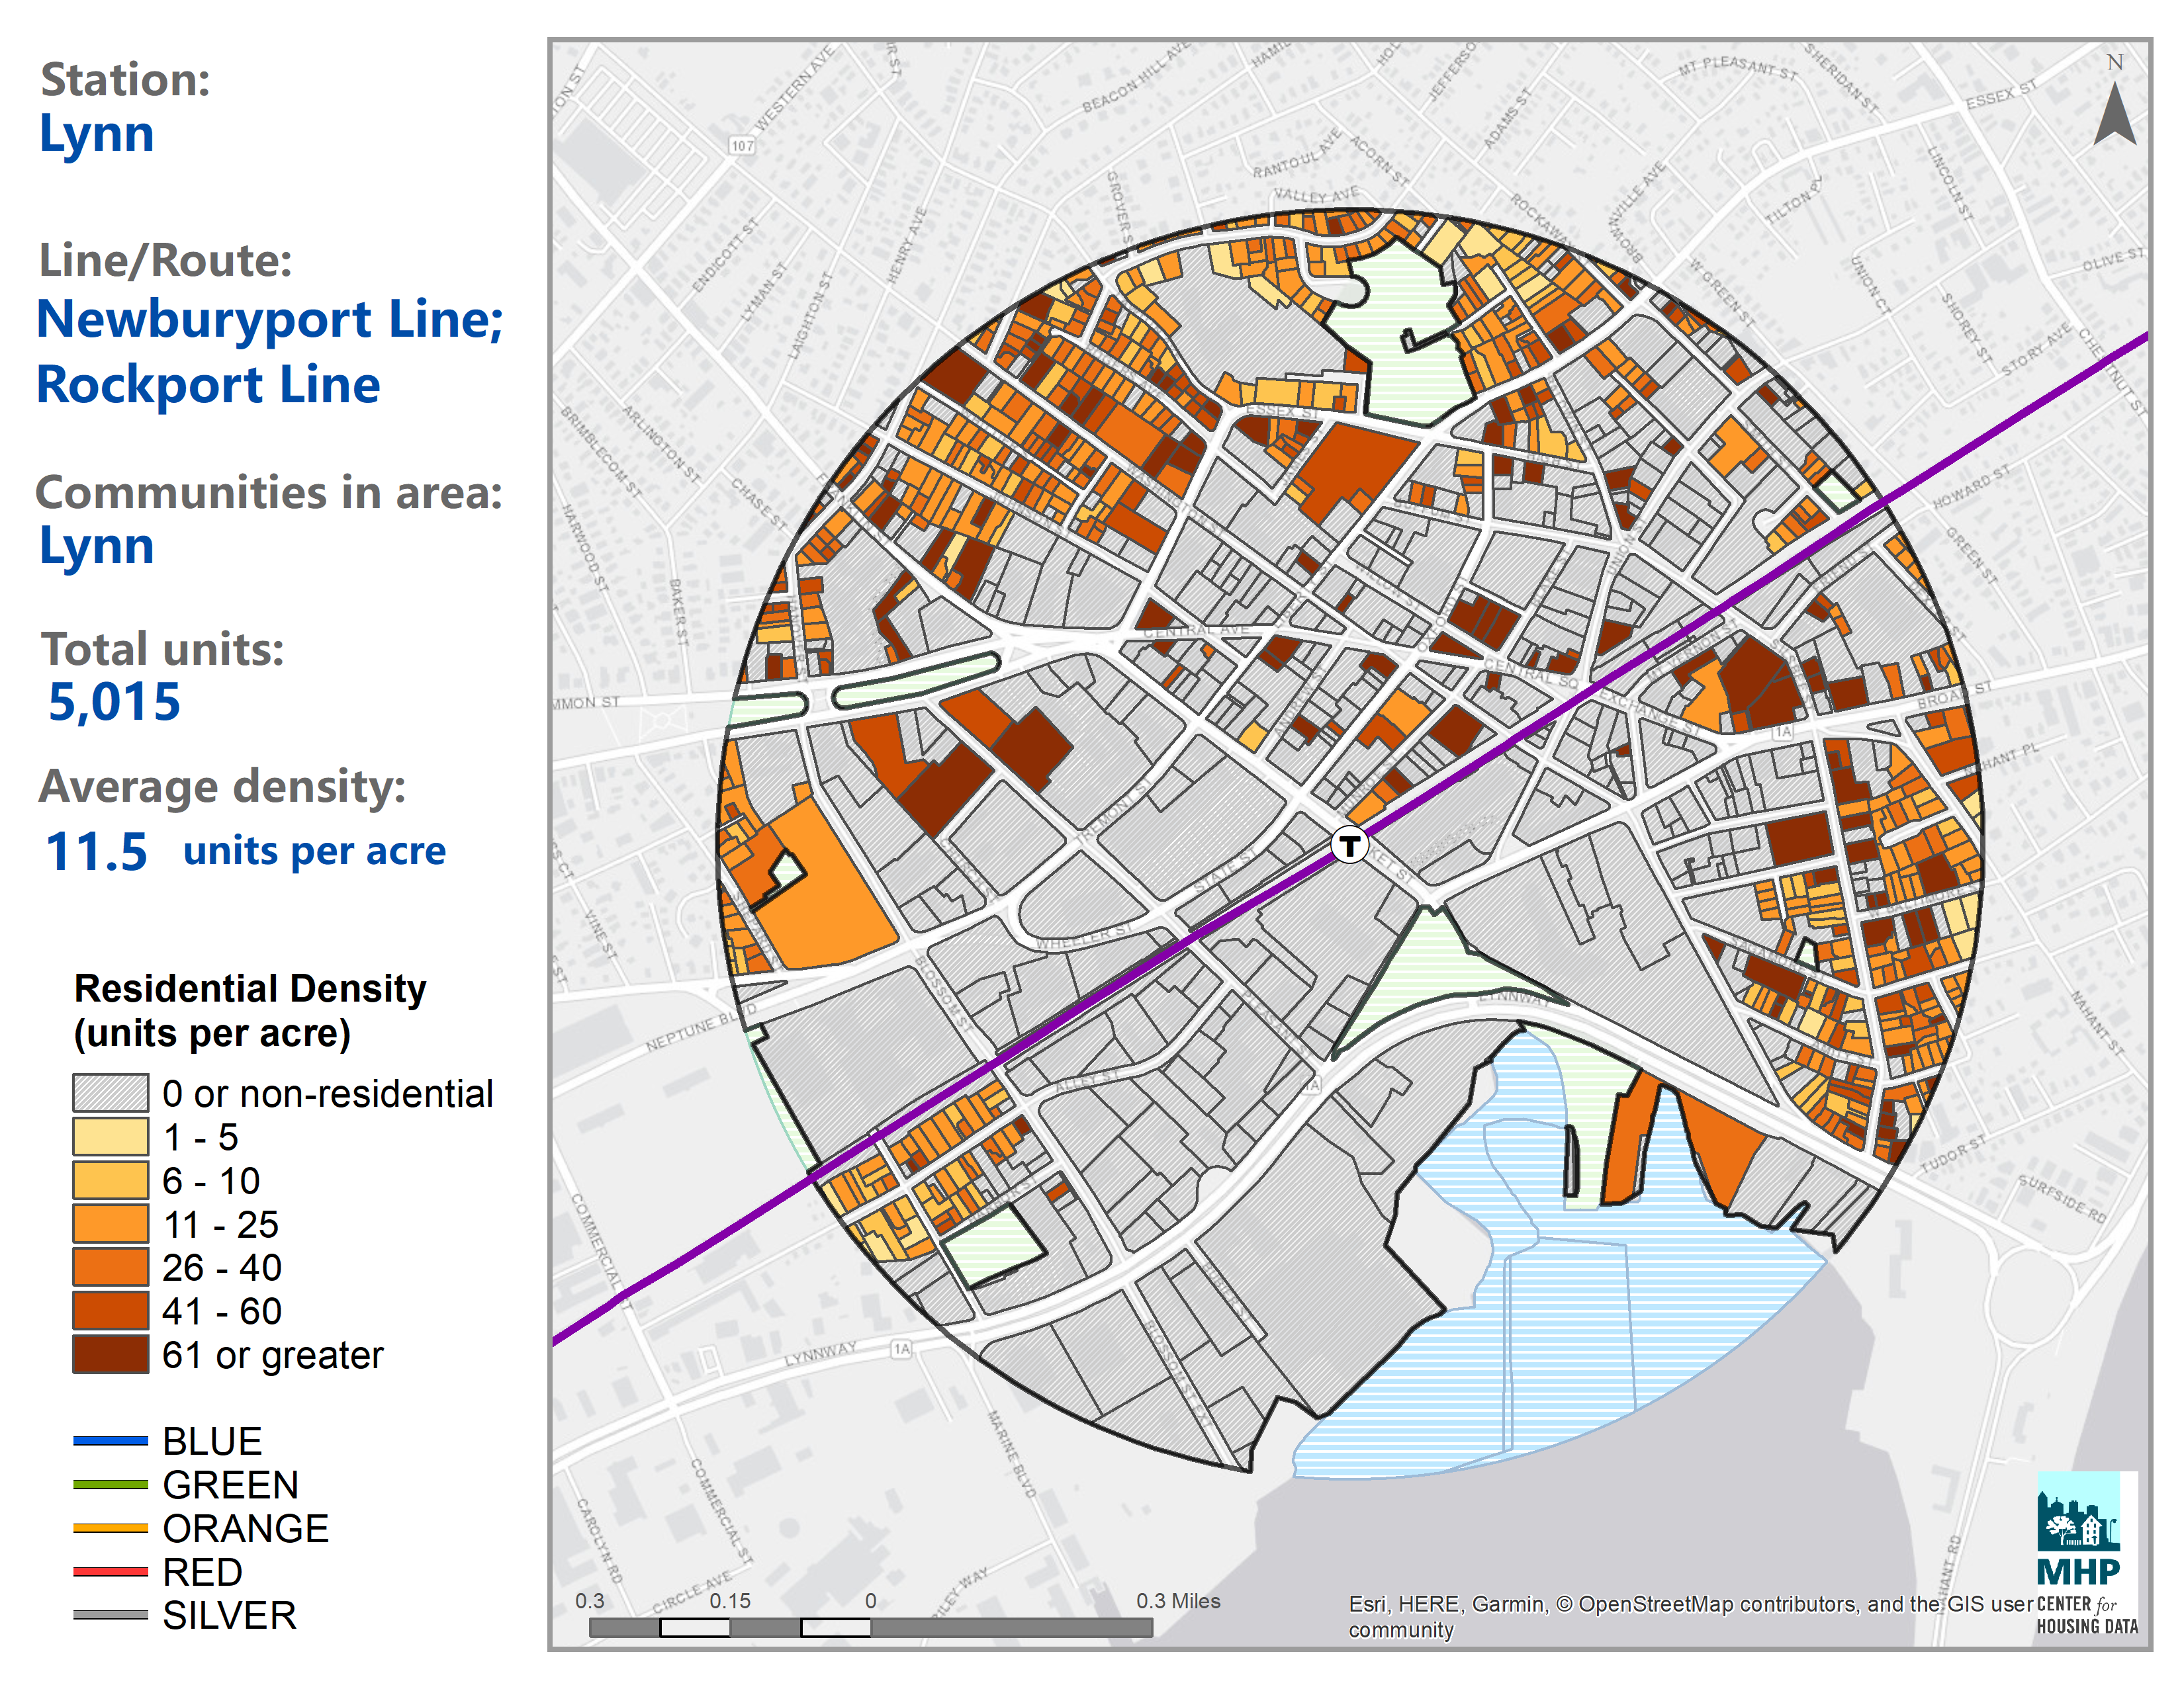Click the MHP Center for Housing Data logo
Image resolution: width=2184 pixels, height=1687 pixels.
click(2086, 1550)
